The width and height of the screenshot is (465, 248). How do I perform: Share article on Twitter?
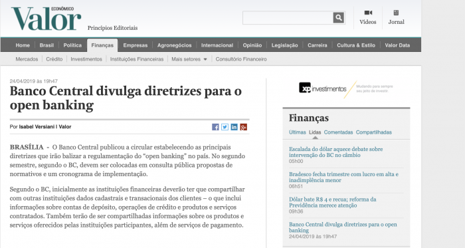click(225, 127)
